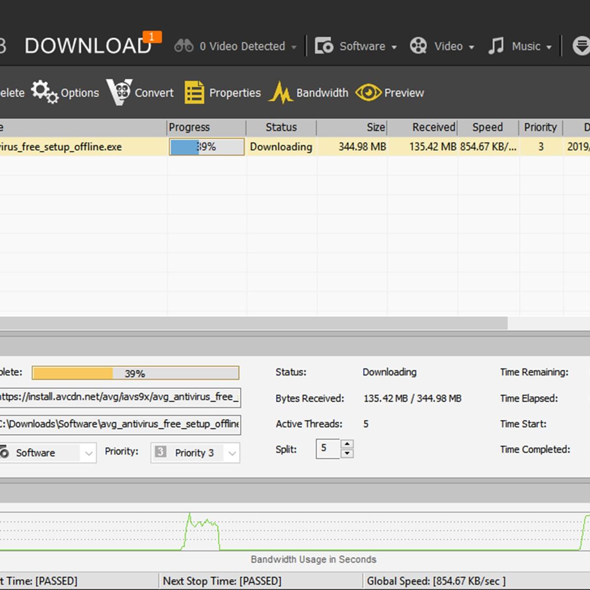This screenshot has width=590, height=590.
Task: Increase the Split value with the up arrow
Action: pyautogui.click(x=347, y=443)
